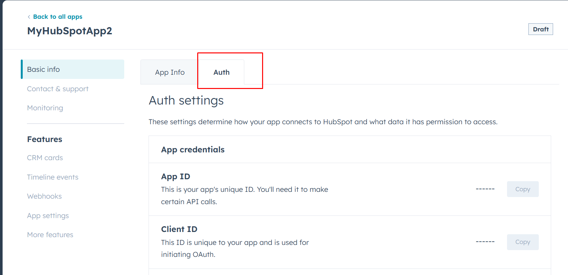This screenshot has height=275, width=568.
Task: Open CRM cards feature
Action: 45,158
